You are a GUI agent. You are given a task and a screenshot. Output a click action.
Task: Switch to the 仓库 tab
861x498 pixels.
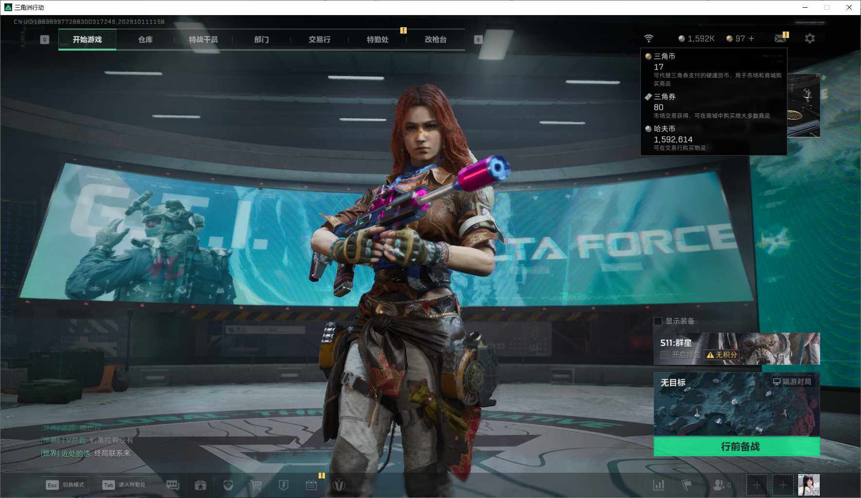click(x=145, y=39)
